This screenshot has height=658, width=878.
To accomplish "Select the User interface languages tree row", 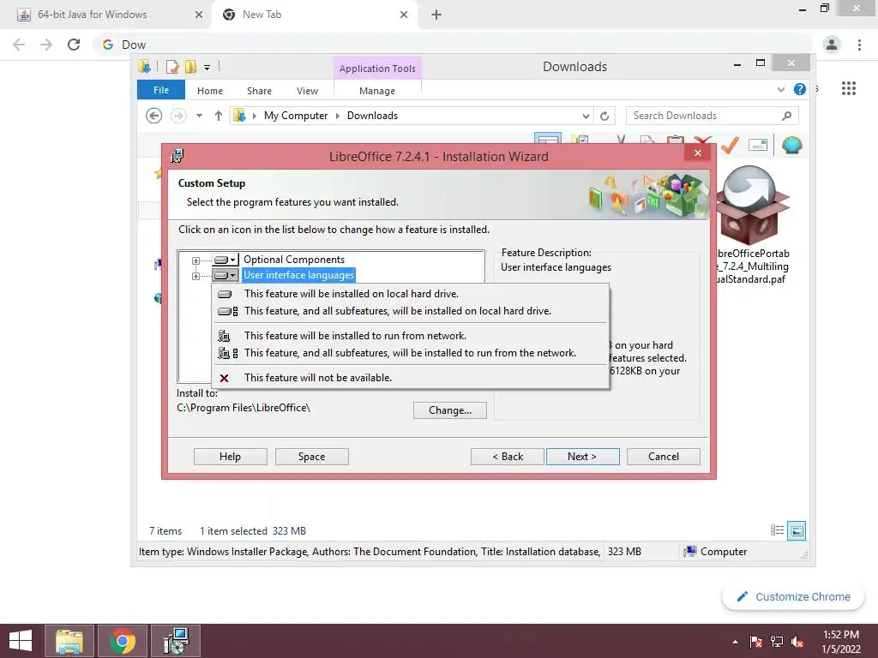I will pos(298,275).
